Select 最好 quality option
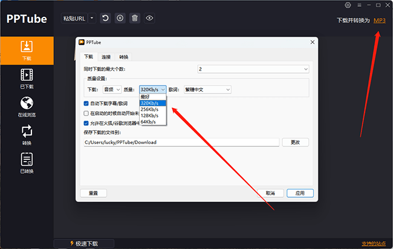The image size is (393, 249). (152, 96)
